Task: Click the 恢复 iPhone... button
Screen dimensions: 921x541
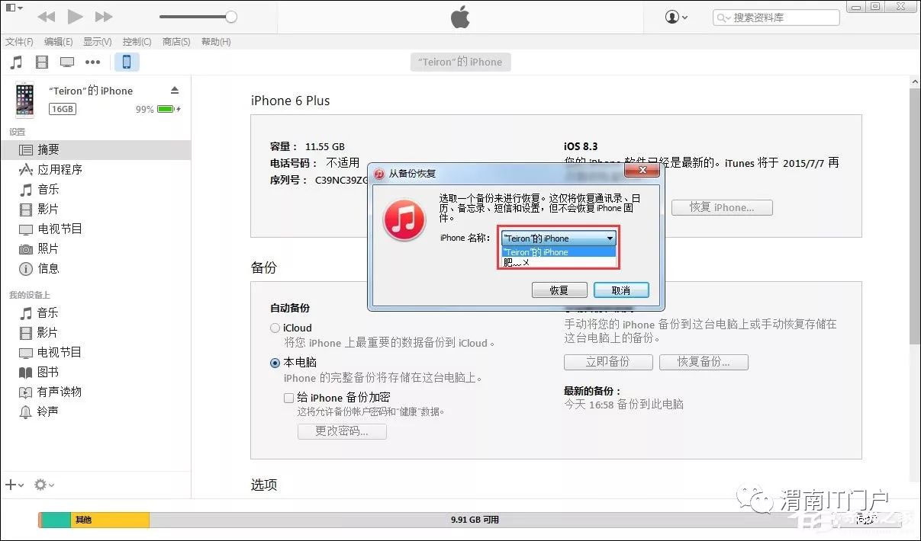Action: tap(722, 207)
